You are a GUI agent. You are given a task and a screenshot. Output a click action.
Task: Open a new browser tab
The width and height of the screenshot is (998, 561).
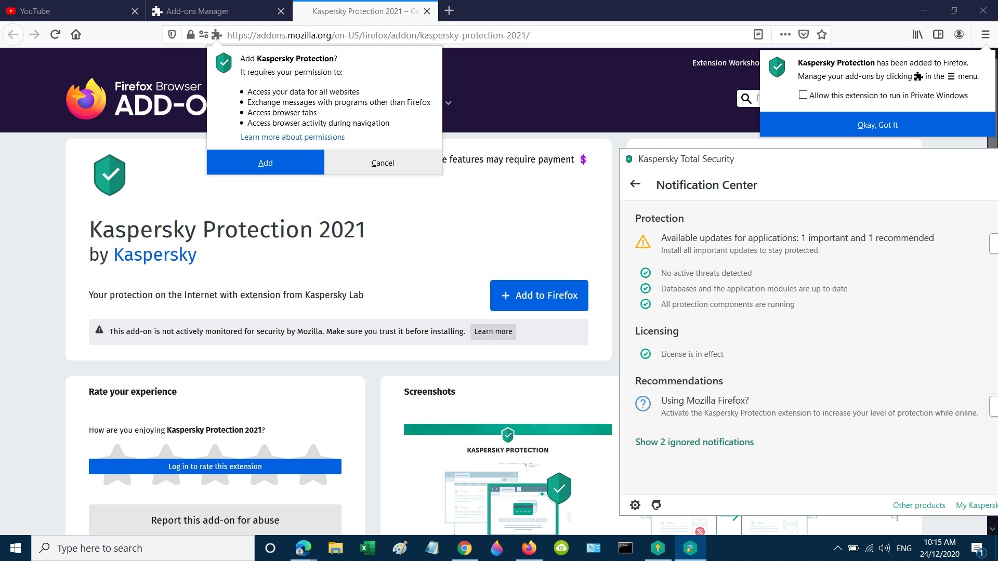[449, 11]
